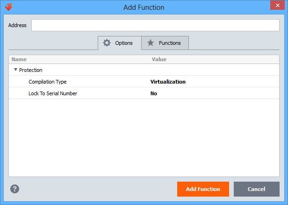Click the Name column header
Image resolution: width=288 pixels, height=205 pixels.
coord(19,59)
